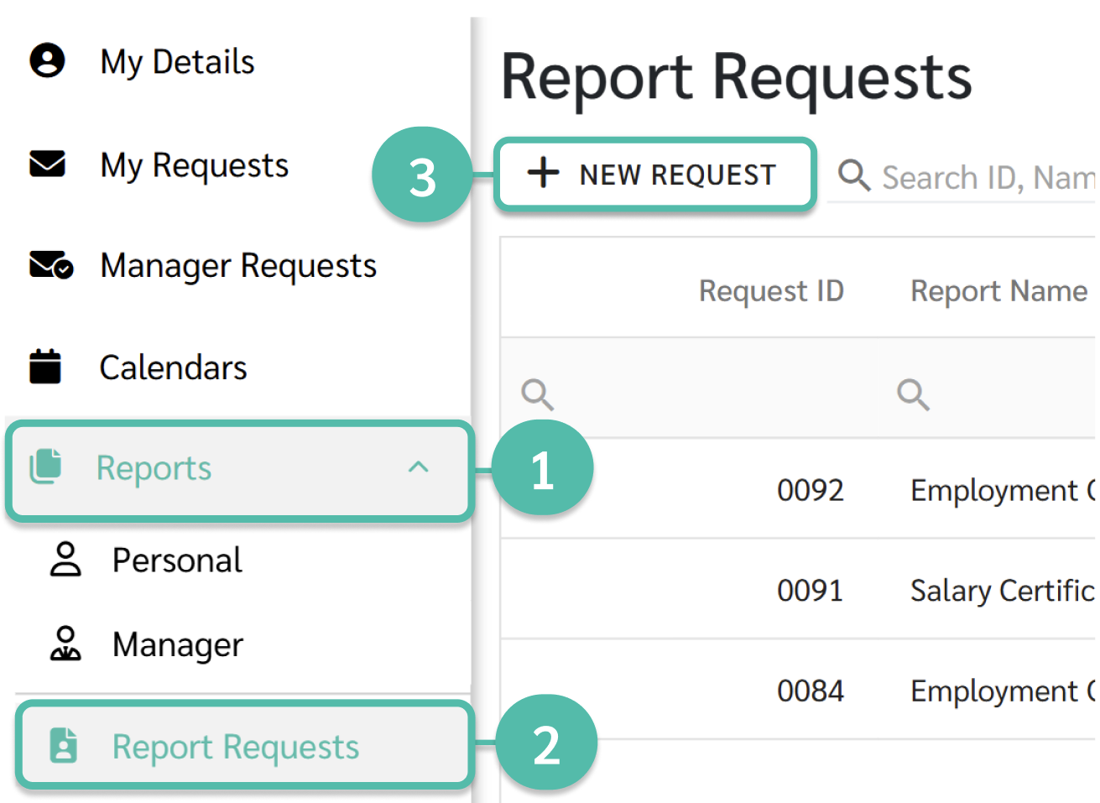The width and height of the screenshot is (1100, 803).
Task: Open request row 0092
Action: 798,489
